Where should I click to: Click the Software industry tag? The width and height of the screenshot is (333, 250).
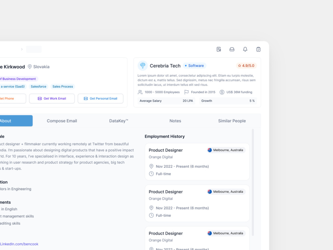[194, 66]
